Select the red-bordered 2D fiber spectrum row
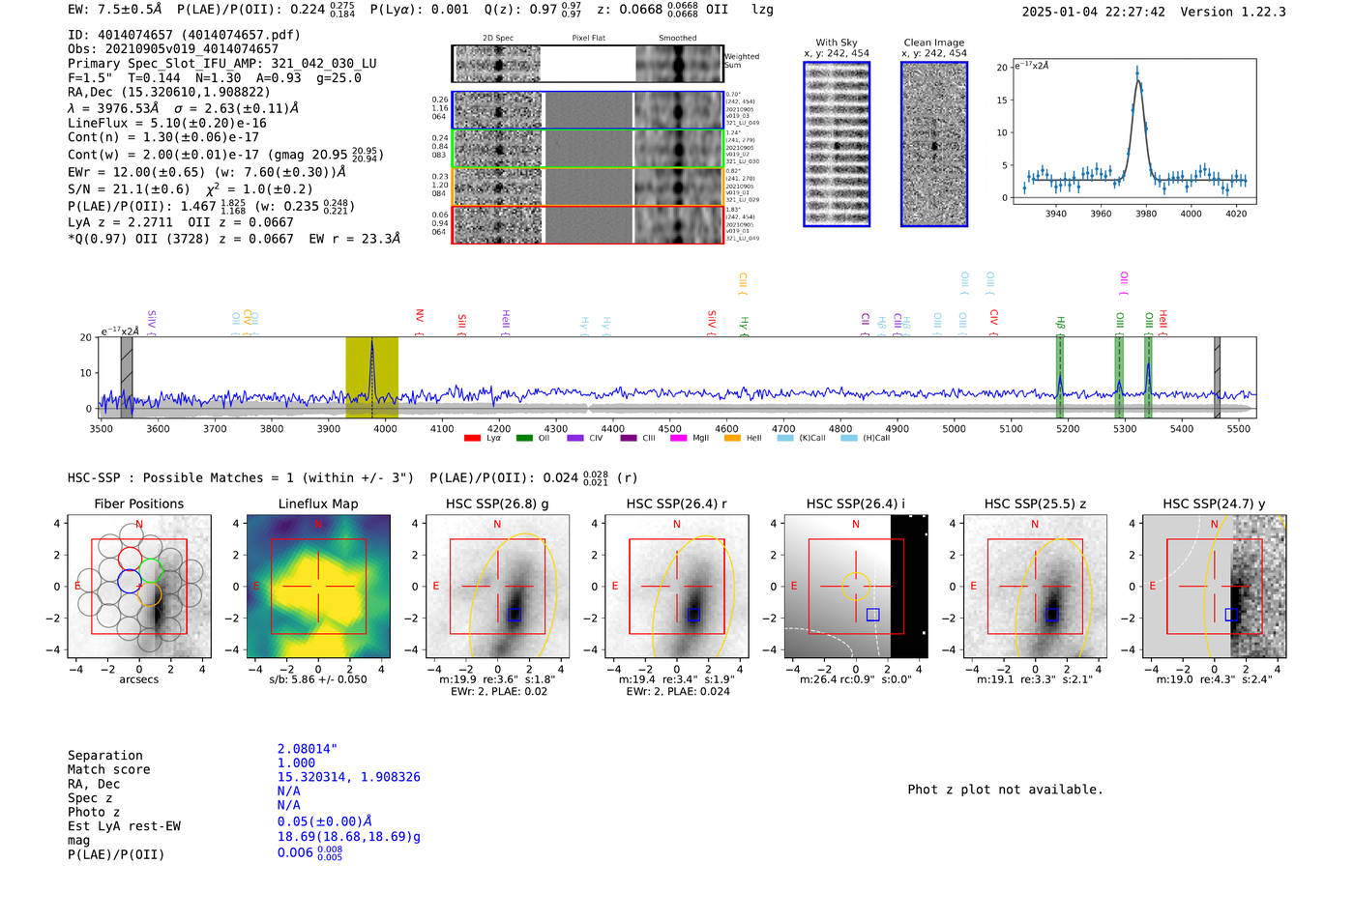This screenshot has height=921, width=1354. click(x=588, y=225)
